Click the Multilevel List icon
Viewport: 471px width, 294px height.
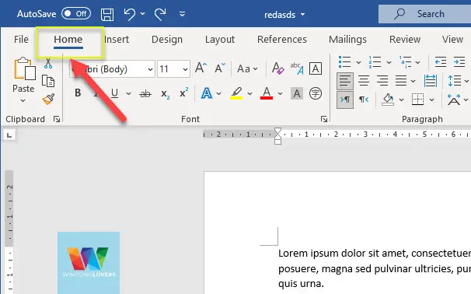click(405, 62)
